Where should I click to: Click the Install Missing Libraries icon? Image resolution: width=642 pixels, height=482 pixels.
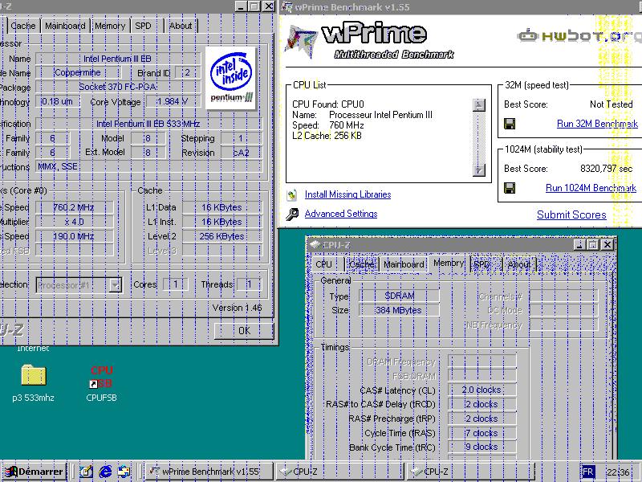point(292,194)
